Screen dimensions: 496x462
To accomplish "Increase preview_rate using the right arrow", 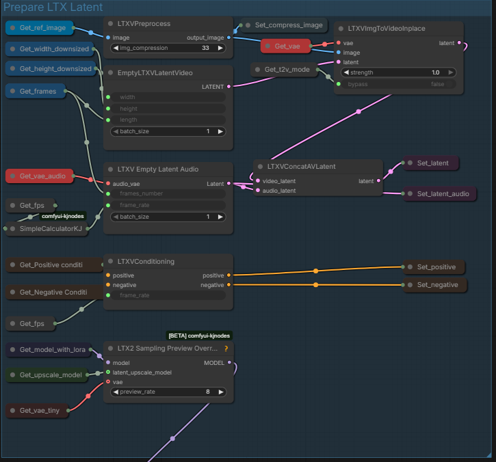I will tap(220, 392).
